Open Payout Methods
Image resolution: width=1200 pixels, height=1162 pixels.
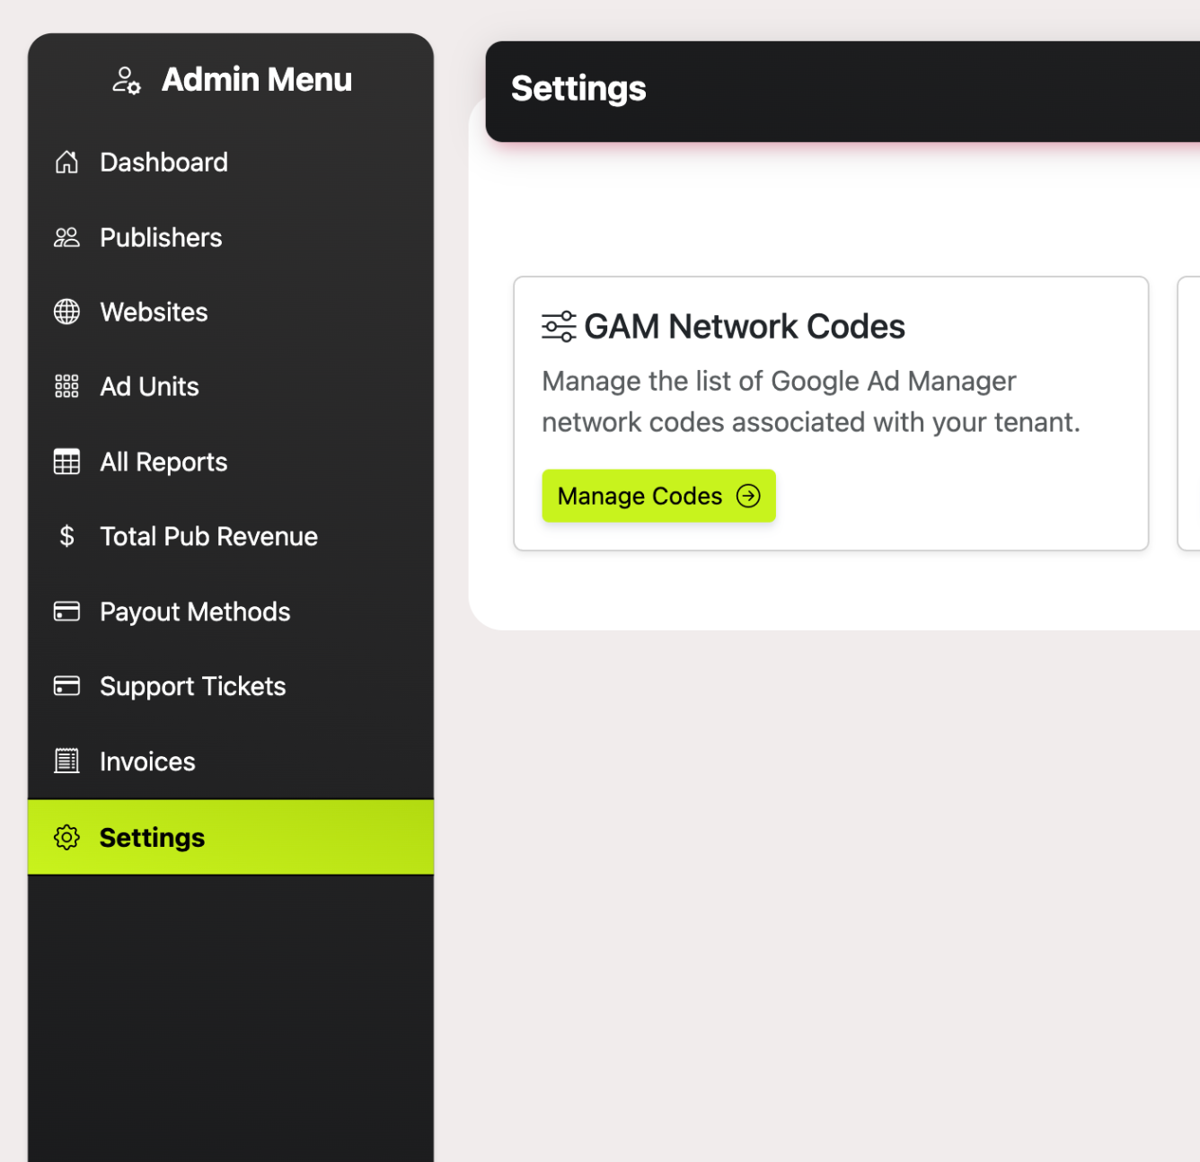point(231,612)
